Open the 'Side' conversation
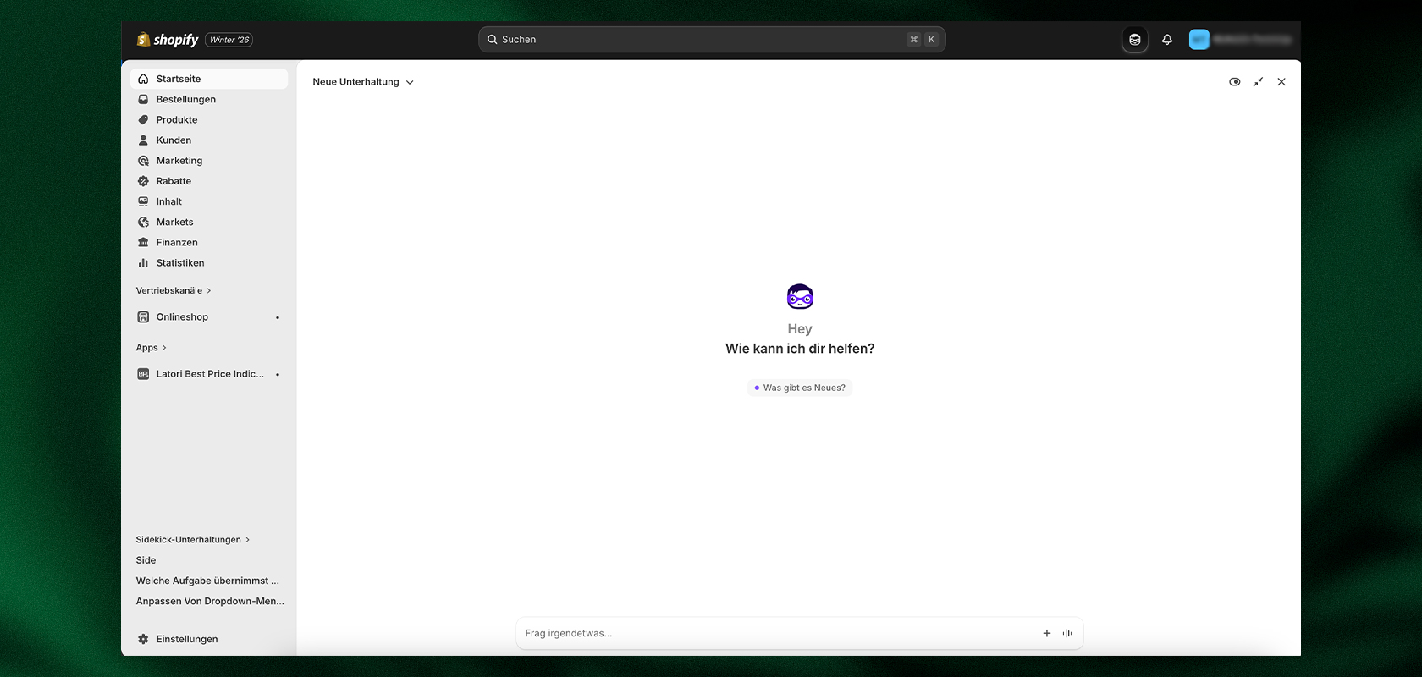1422x677 pixels. click(x=146, y=560)
